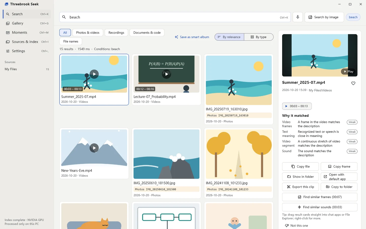Sort results By relevance
Screen dimensions: 366x229
229,37
